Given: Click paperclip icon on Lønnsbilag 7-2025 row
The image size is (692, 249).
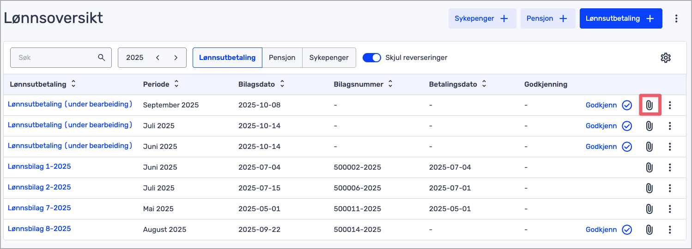Looking at the screenshot, I should [x=649, y=209].
